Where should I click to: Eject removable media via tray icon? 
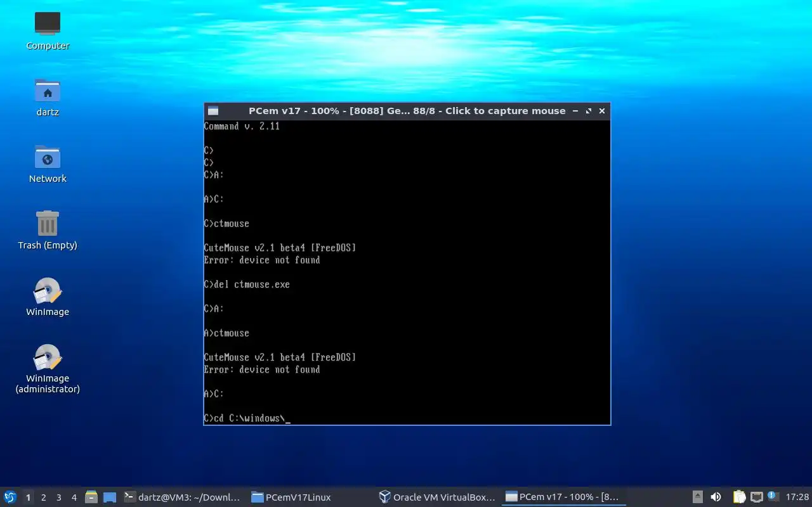tap(697, 497)
